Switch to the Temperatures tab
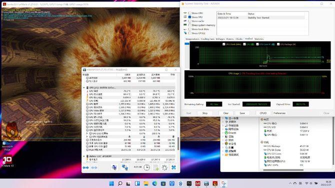 click(192, 39)
